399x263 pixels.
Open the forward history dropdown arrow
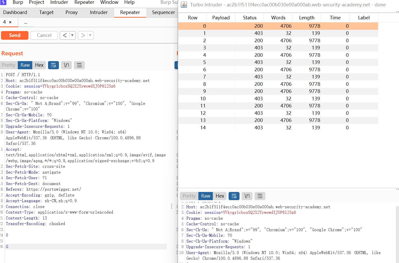90,35
